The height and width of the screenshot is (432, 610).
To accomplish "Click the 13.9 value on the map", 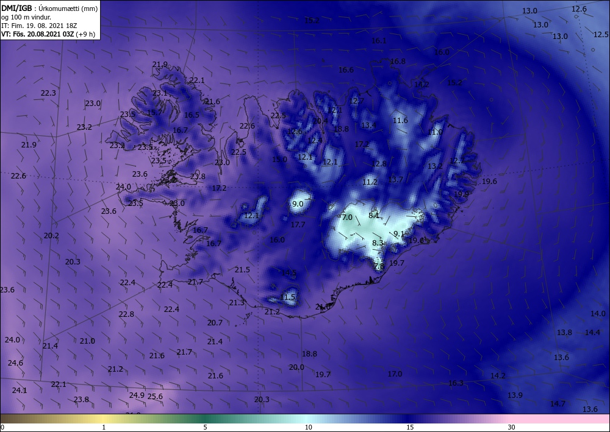I will click(x=515, y=395).
